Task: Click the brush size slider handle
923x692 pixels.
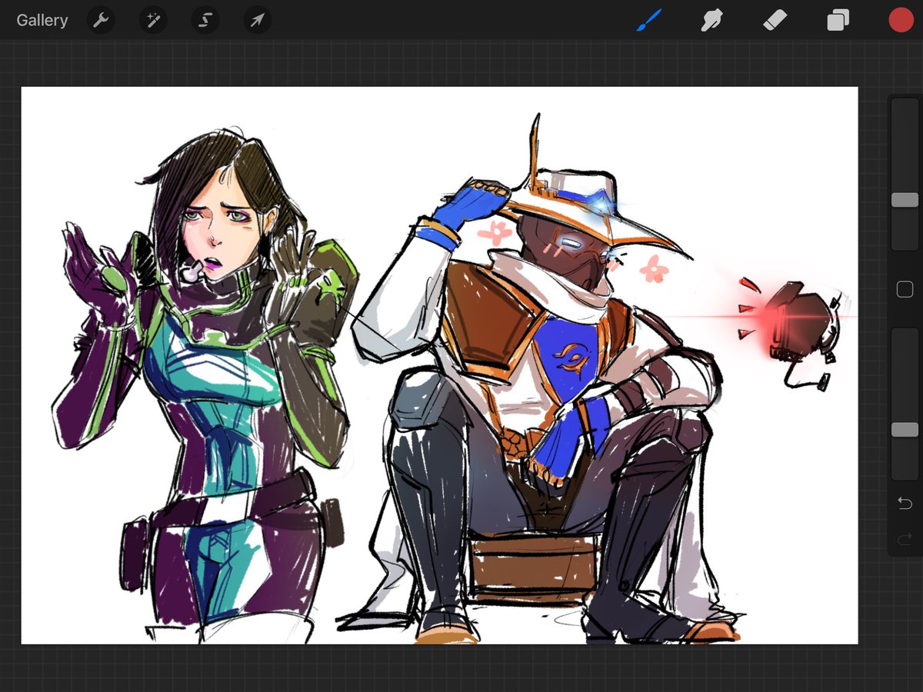Action: [905, 200]
